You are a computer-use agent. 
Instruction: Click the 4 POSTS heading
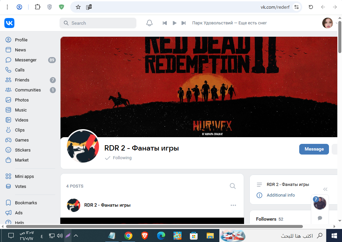point(75,186)
